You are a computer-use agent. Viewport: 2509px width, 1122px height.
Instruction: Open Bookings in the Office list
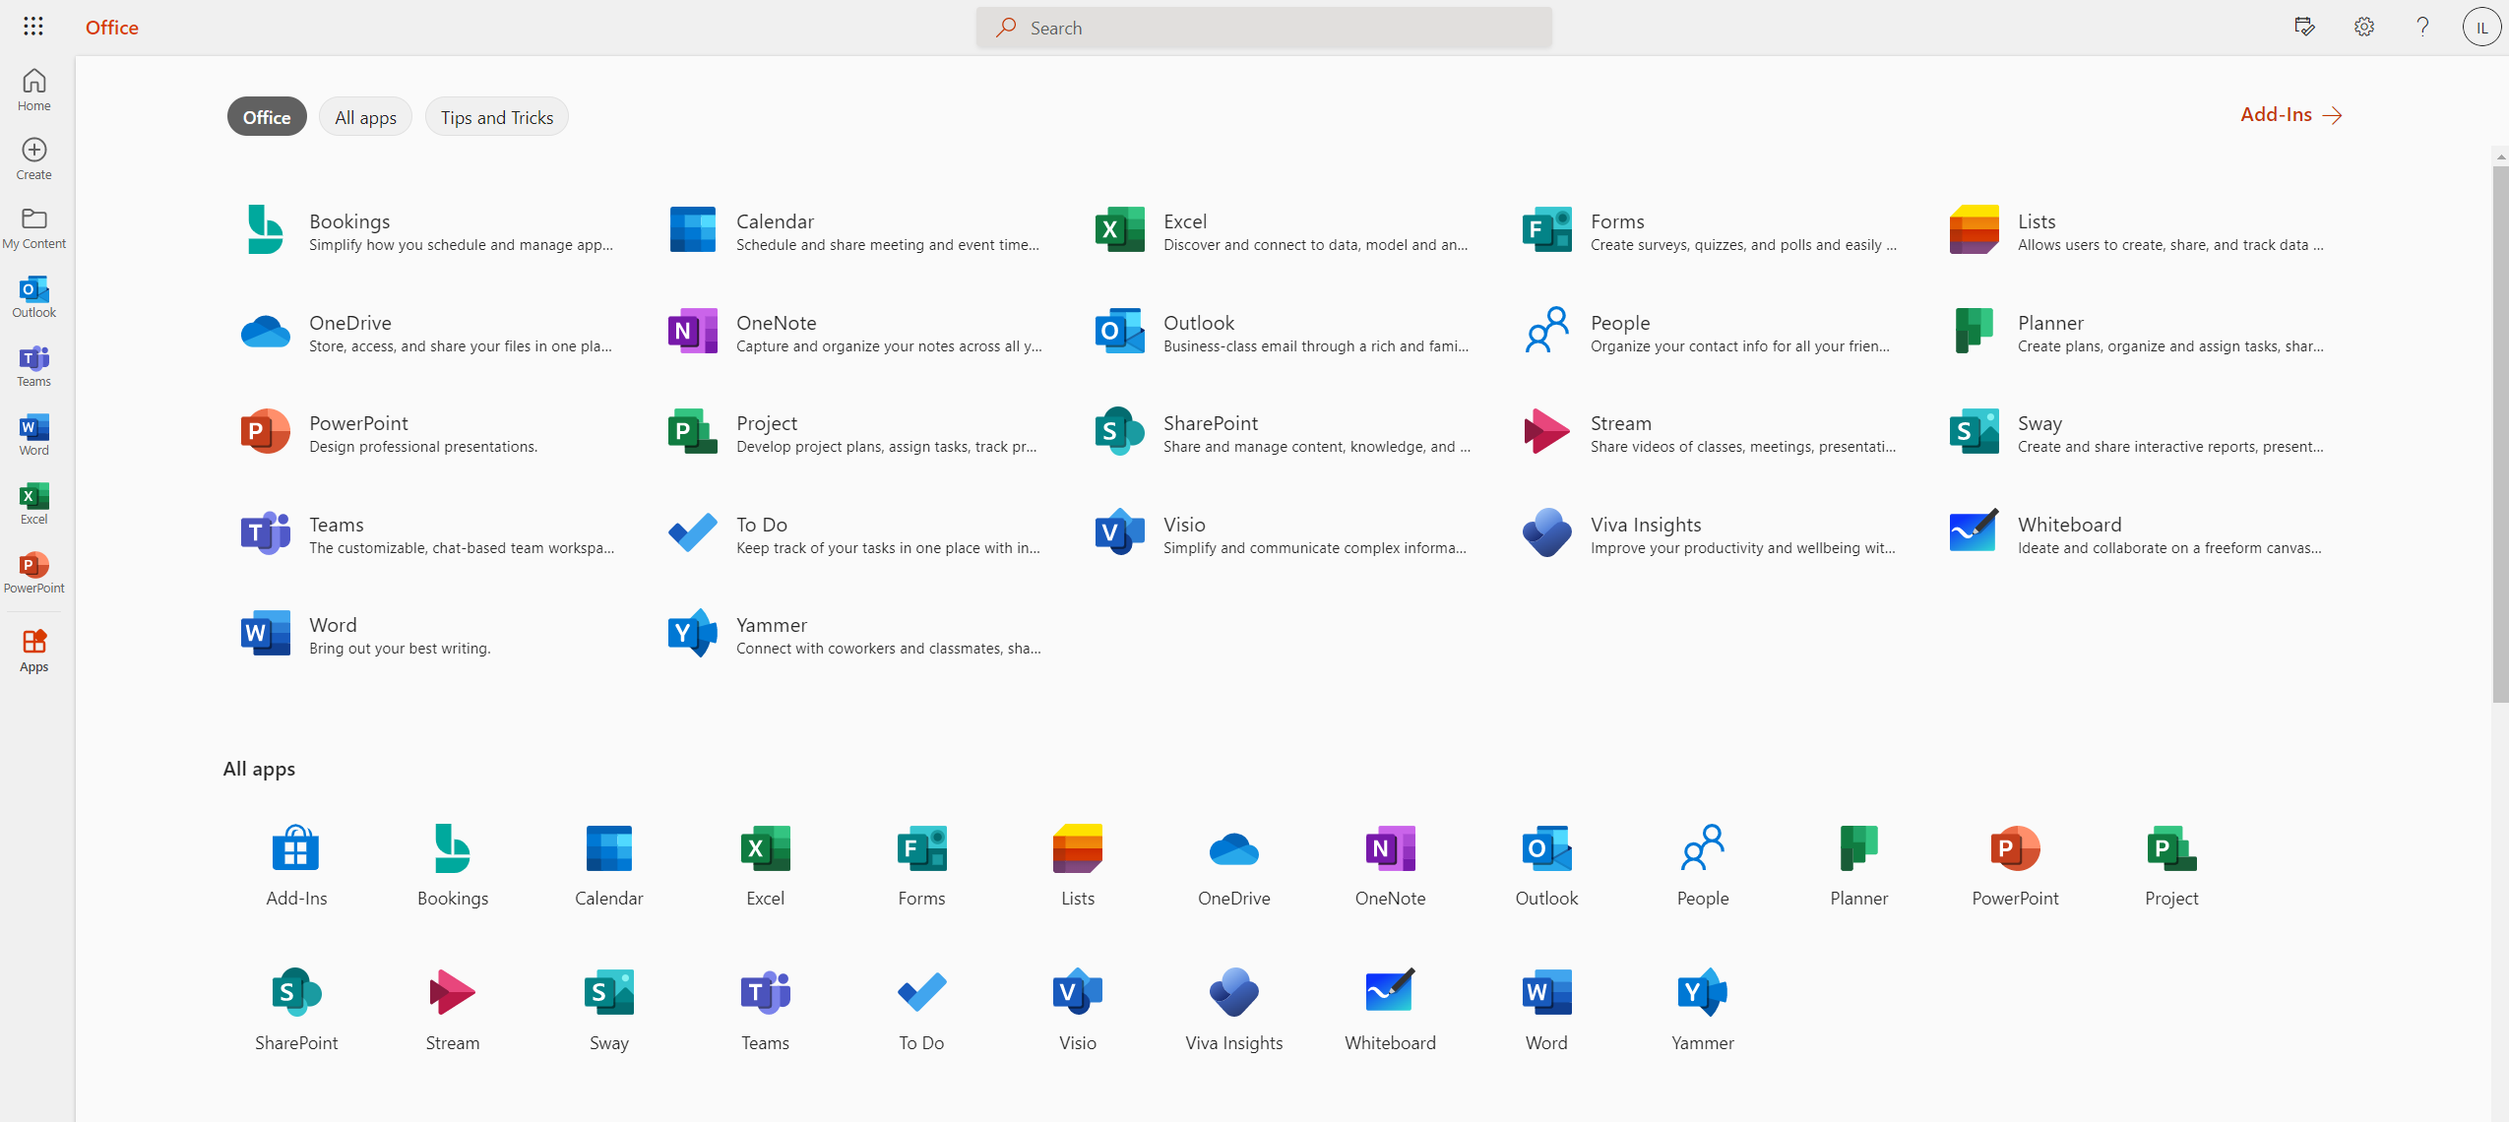[428, 231]
